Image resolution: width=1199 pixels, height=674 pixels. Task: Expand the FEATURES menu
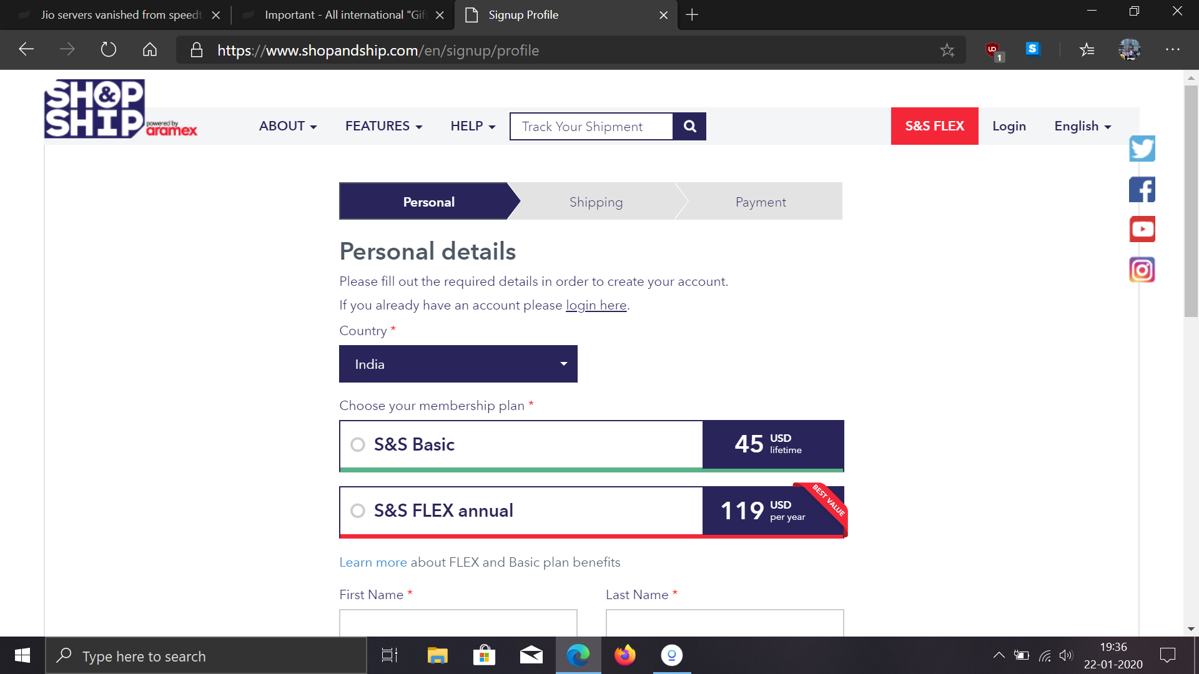click(383, 126)
